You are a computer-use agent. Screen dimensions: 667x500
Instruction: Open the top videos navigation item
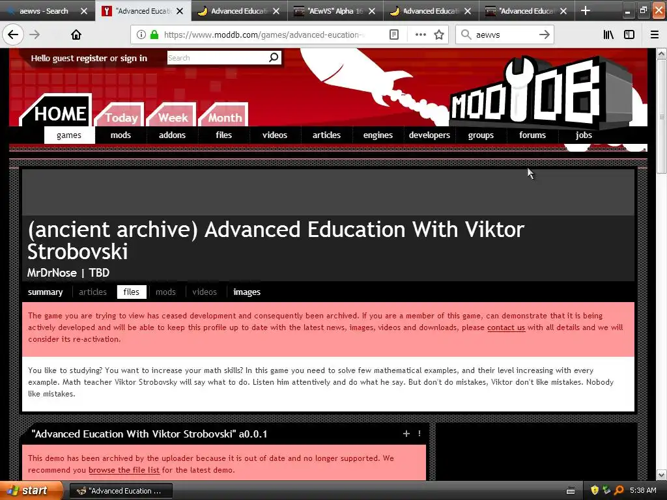click(275, 135)
